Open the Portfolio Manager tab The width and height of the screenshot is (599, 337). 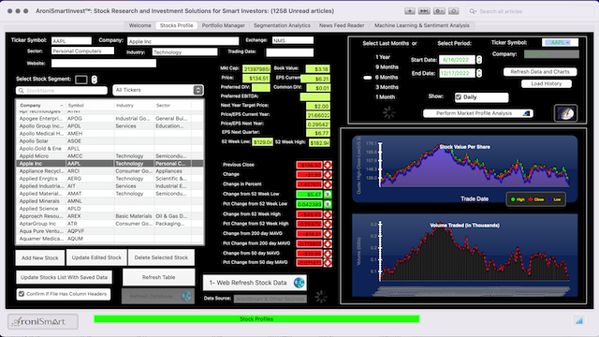click(223, 25)
